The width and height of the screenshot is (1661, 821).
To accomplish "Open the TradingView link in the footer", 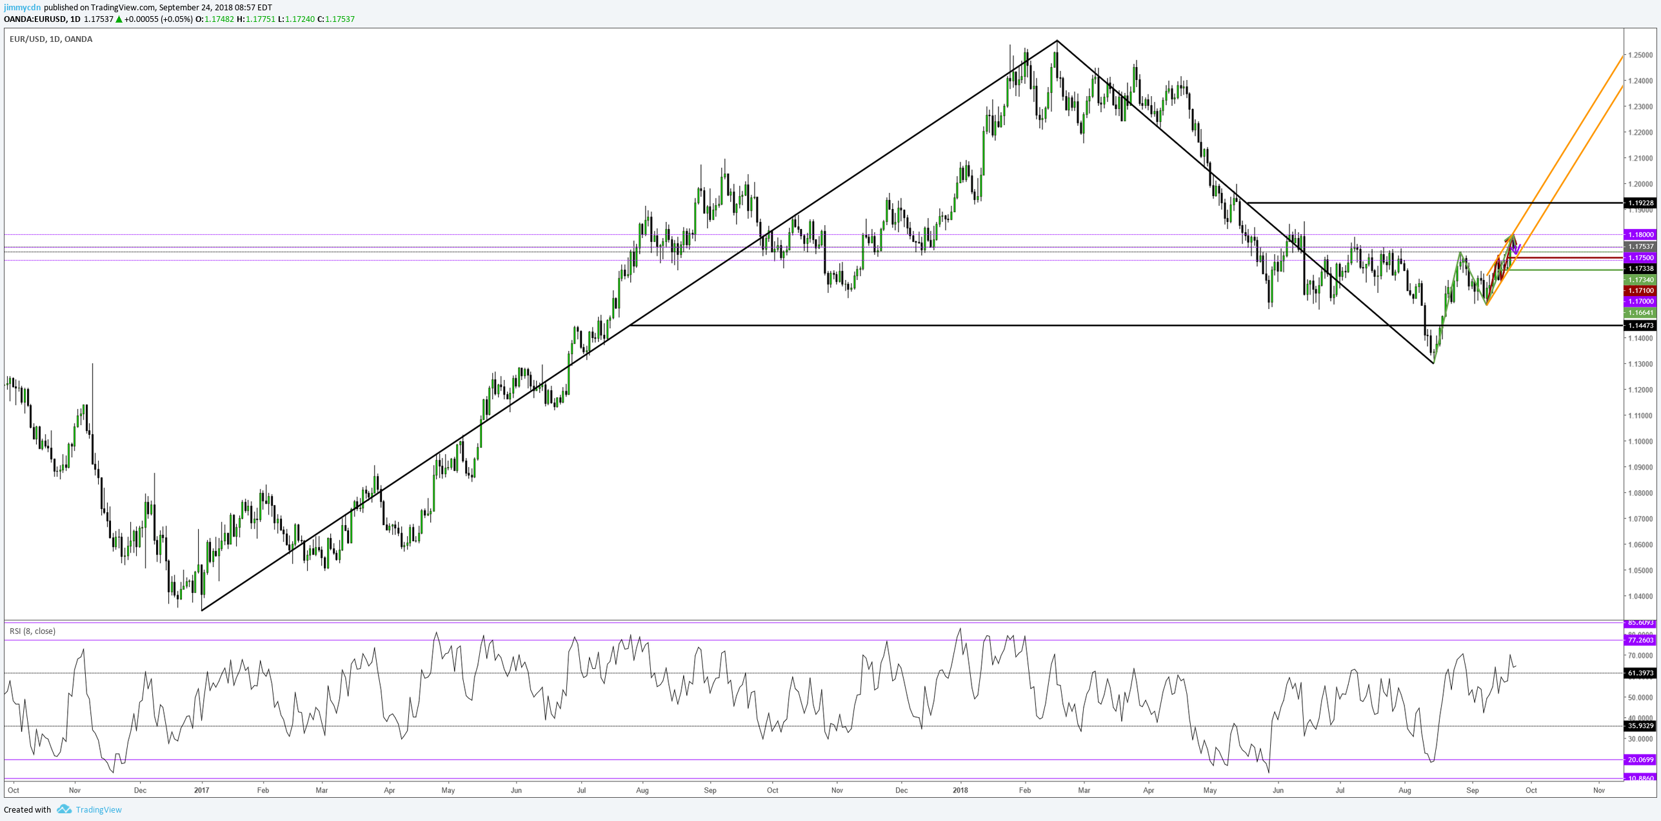I will pos(99,809).
